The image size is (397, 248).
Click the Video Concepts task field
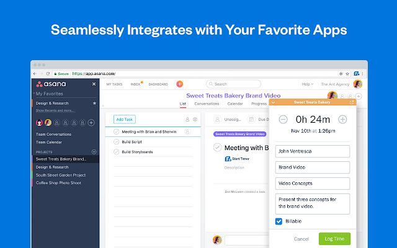point(313,184)
